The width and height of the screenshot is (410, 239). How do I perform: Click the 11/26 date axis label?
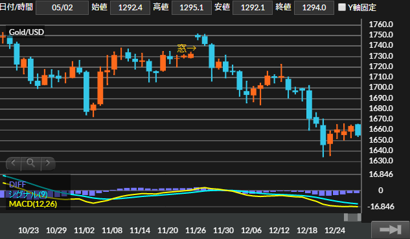(196, 231)
